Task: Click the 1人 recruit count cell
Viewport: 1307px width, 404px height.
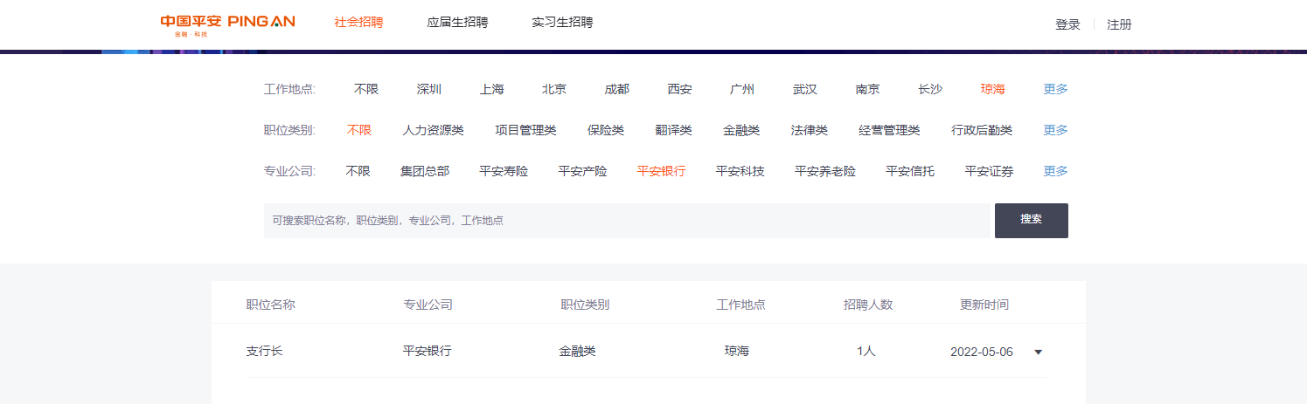Action: coord(866,351)
